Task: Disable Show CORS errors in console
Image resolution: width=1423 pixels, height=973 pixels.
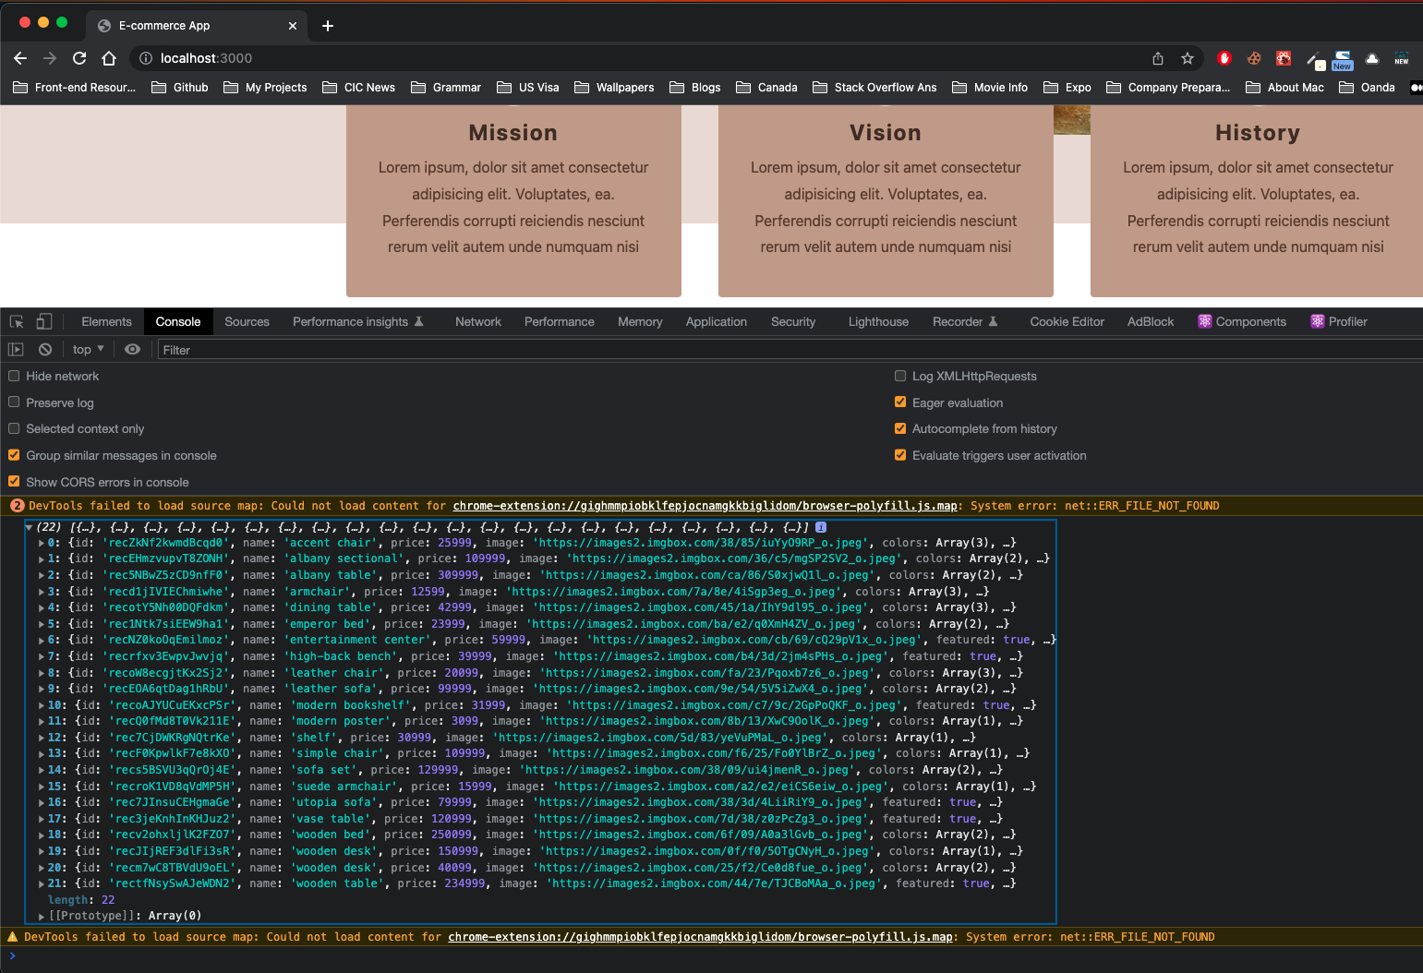Action: click(x=14, y=482)
